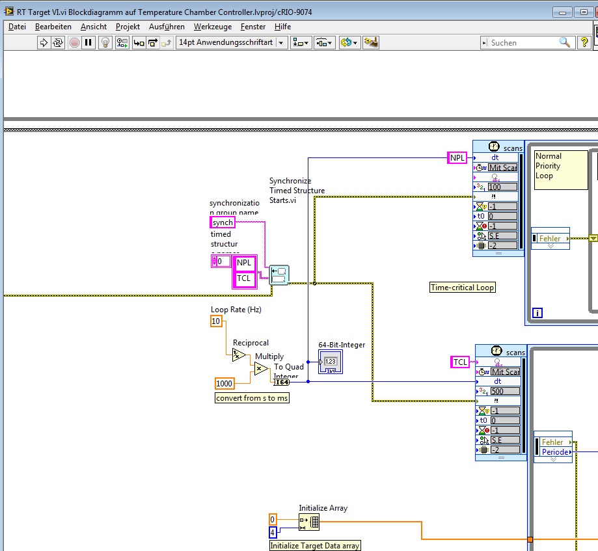Toggle Retain Wire Values button

[122, 42]
